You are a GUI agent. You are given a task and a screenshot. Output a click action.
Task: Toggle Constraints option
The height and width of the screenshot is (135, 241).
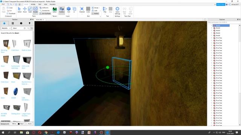pos(44,10)
